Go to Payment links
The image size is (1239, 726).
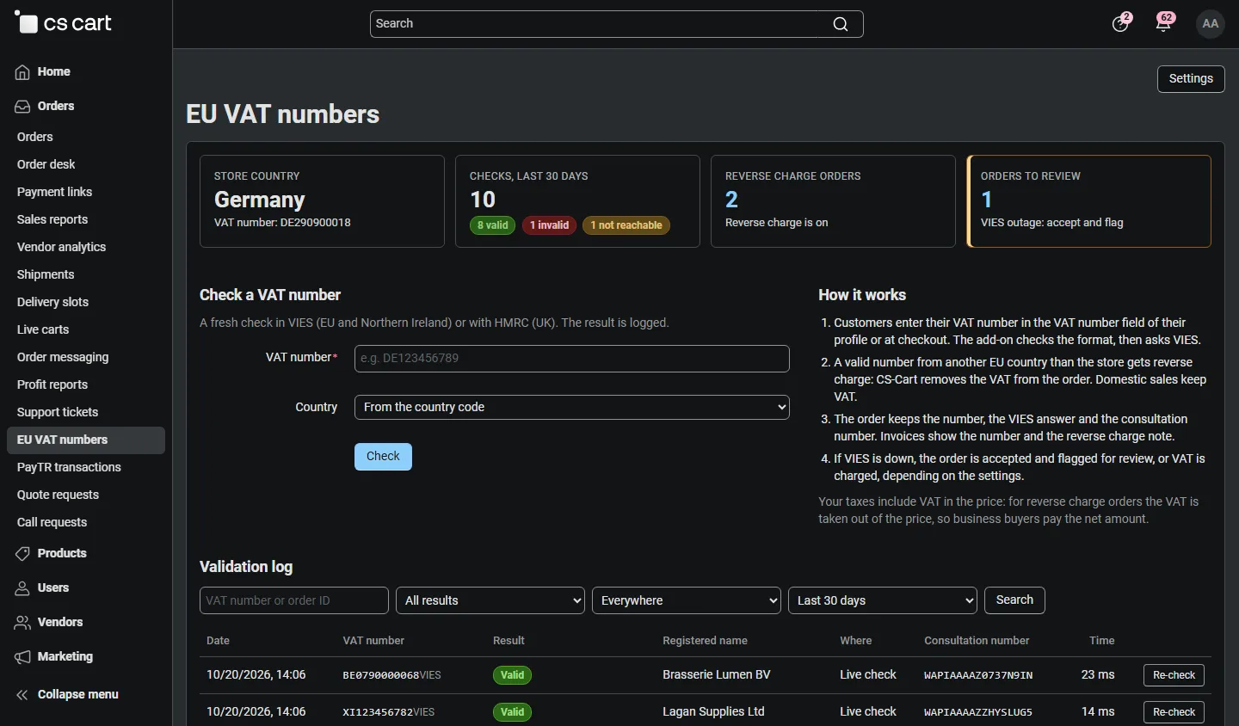[x=54, y=192]
